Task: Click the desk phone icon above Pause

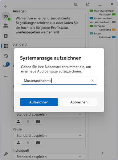Action: pyautogui.click(x=38, y=121)
